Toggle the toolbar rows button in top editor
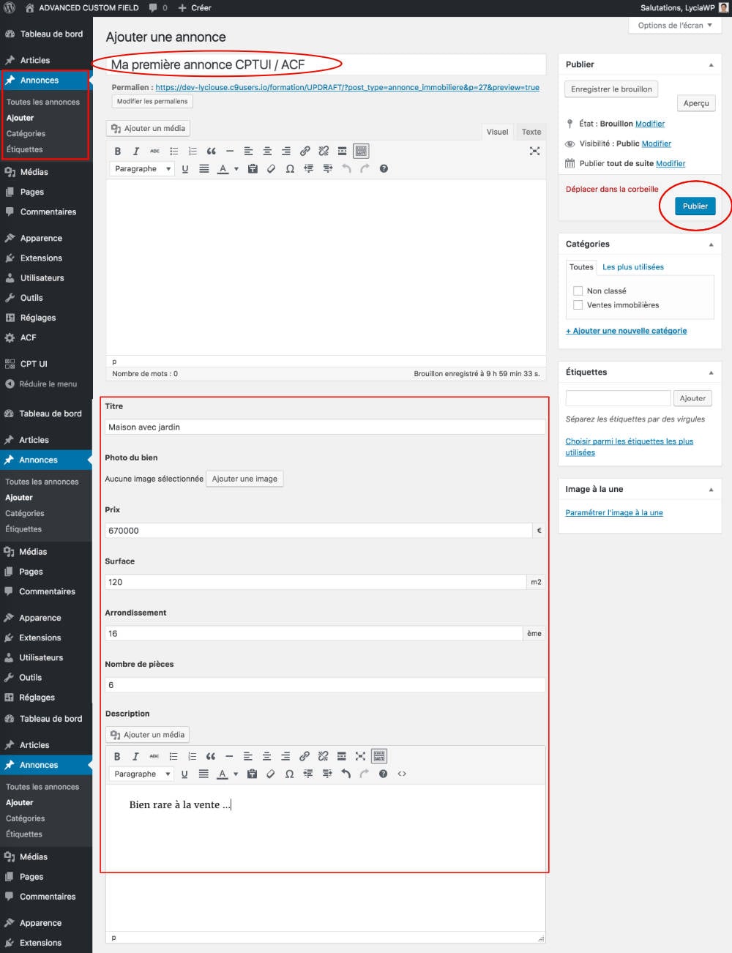The height and width of the screenshot is (953, 732). (361, 152)
